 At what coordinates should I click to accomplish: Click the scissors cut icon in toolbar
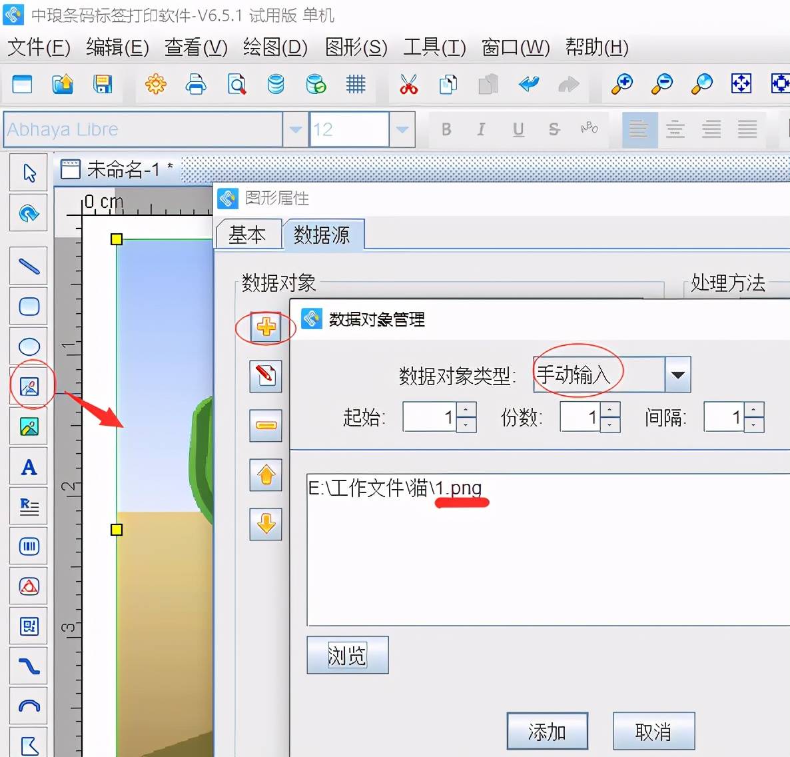click(408, 85)
